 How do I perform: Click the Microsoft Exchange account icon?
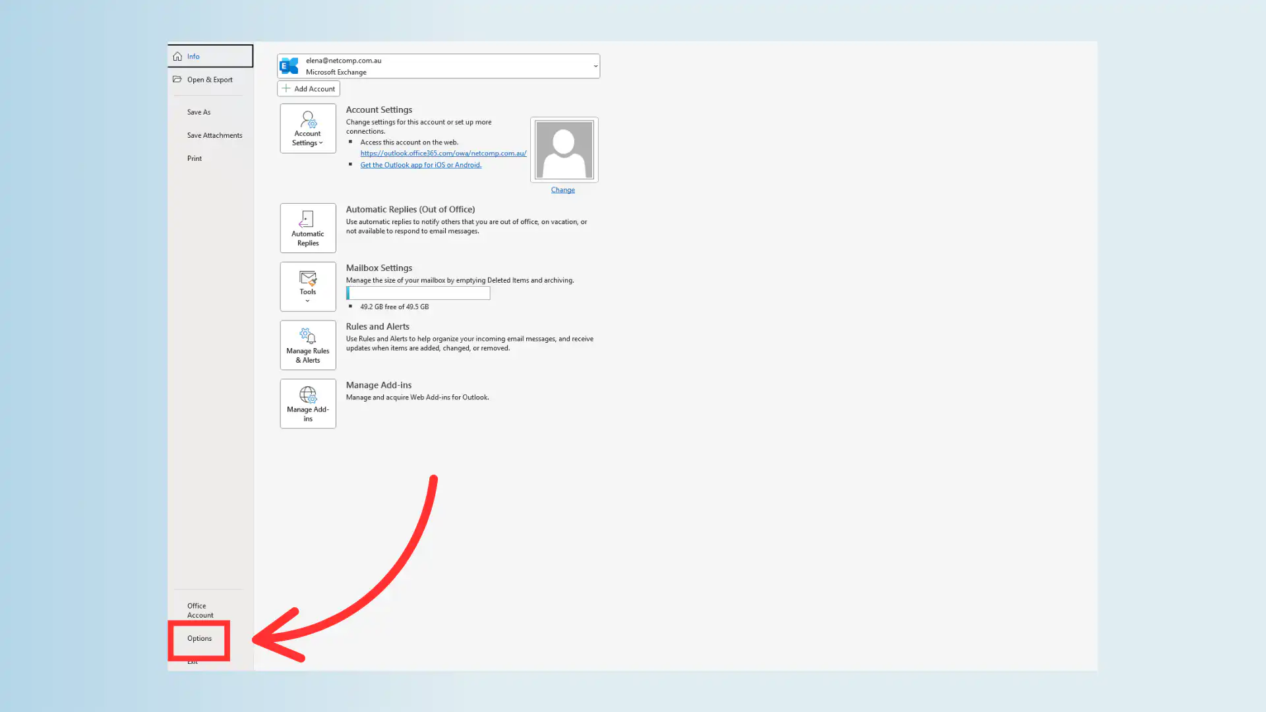coord(289,65)
